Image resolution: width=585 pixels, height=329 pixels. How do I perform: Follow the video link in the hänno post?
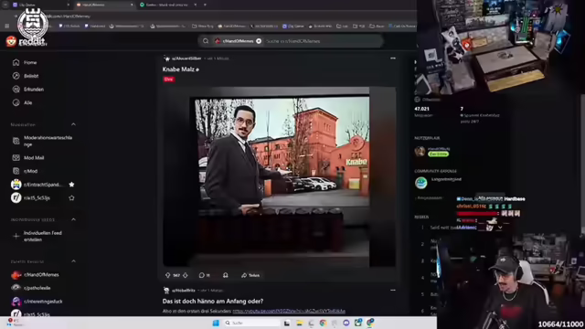(x=289, y=311)
